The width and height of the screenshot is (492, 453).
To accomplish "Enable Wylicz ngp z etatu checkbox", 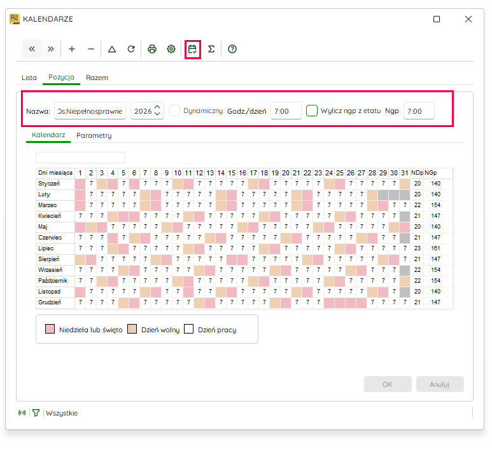I will click(312, 111).
